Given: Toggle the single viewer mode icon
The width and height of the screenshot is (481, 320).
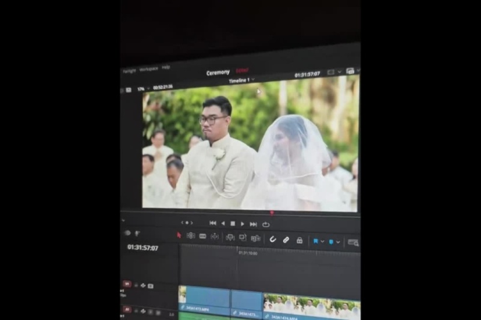Looking at the screenshot, I should point(331,72).
